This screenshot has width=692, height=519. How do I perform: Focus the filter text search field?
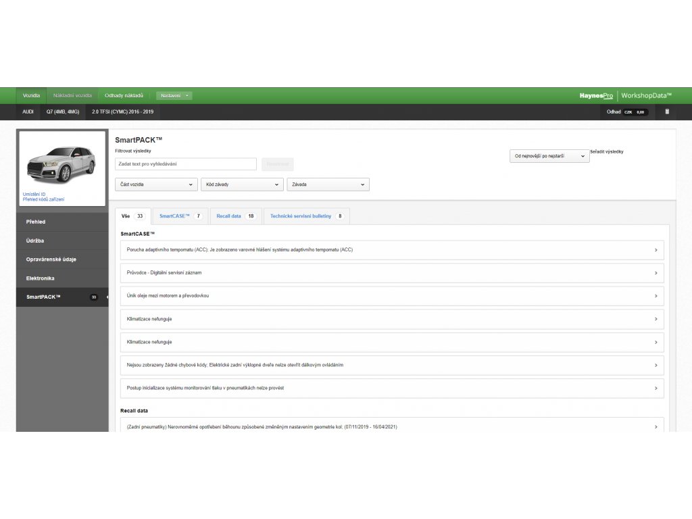(x=186, y=164)
